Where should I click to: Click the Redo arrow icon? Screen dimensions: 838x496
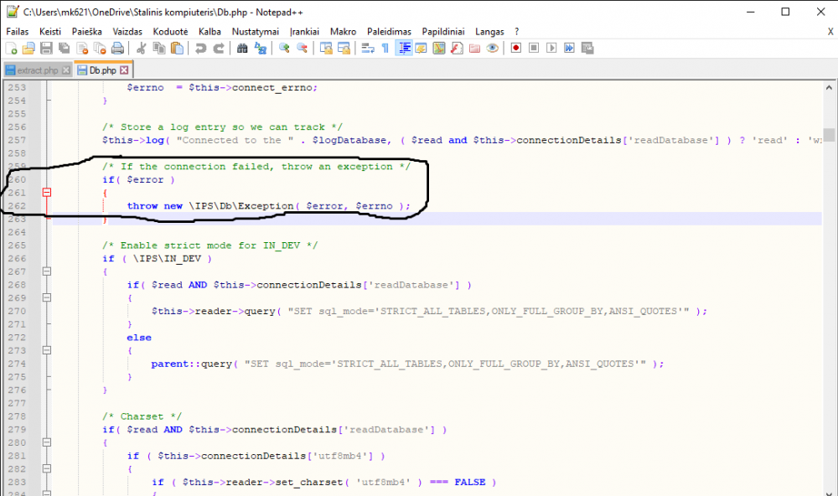tap(219, 49)
